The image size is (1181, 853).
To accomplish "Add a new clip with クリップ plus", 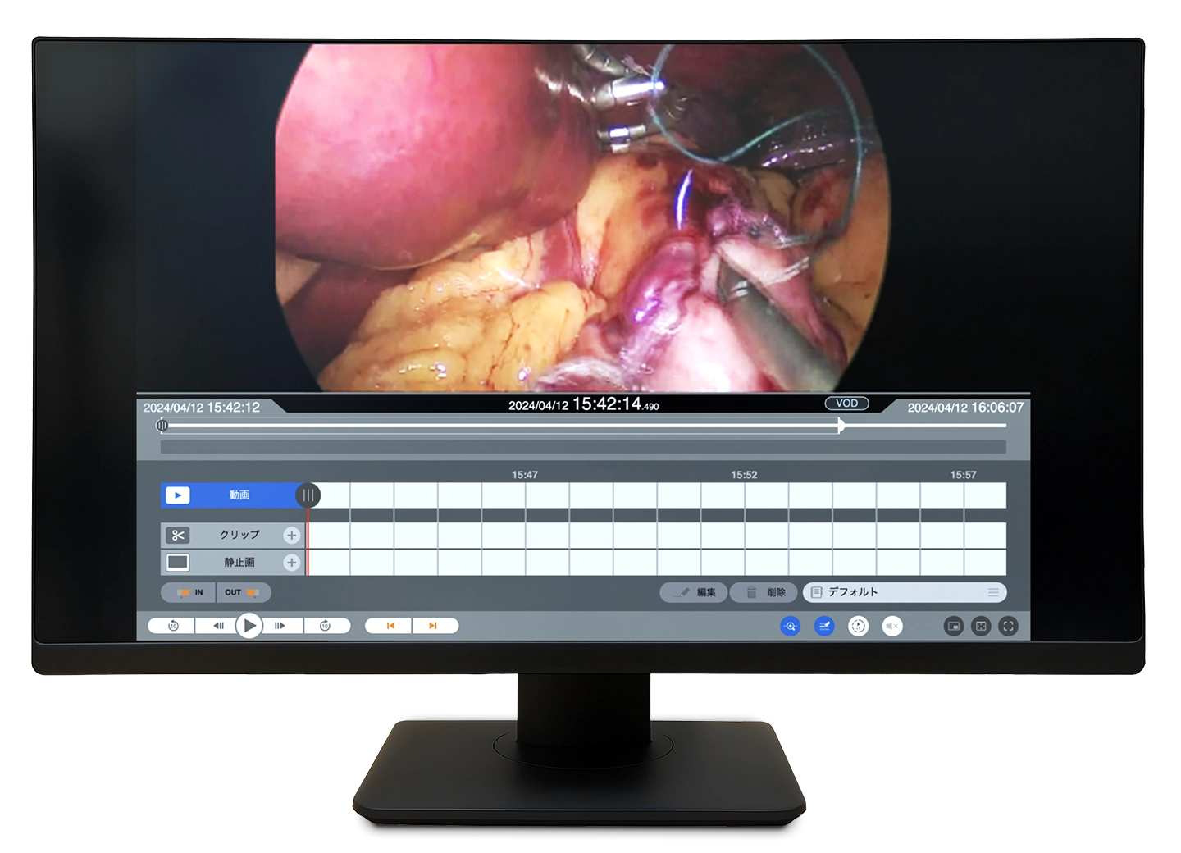I will pos(291,536).
